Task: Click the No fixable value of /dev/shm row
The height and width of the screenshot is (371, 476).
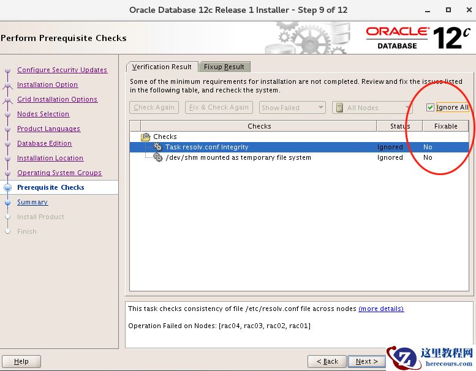Action: (428, 157)
